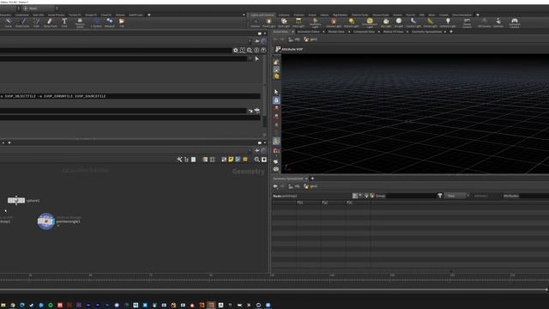Select the Platonic Solids shelf tool
This screenshot has height=309, width=549.
click(x=80, y=23)
